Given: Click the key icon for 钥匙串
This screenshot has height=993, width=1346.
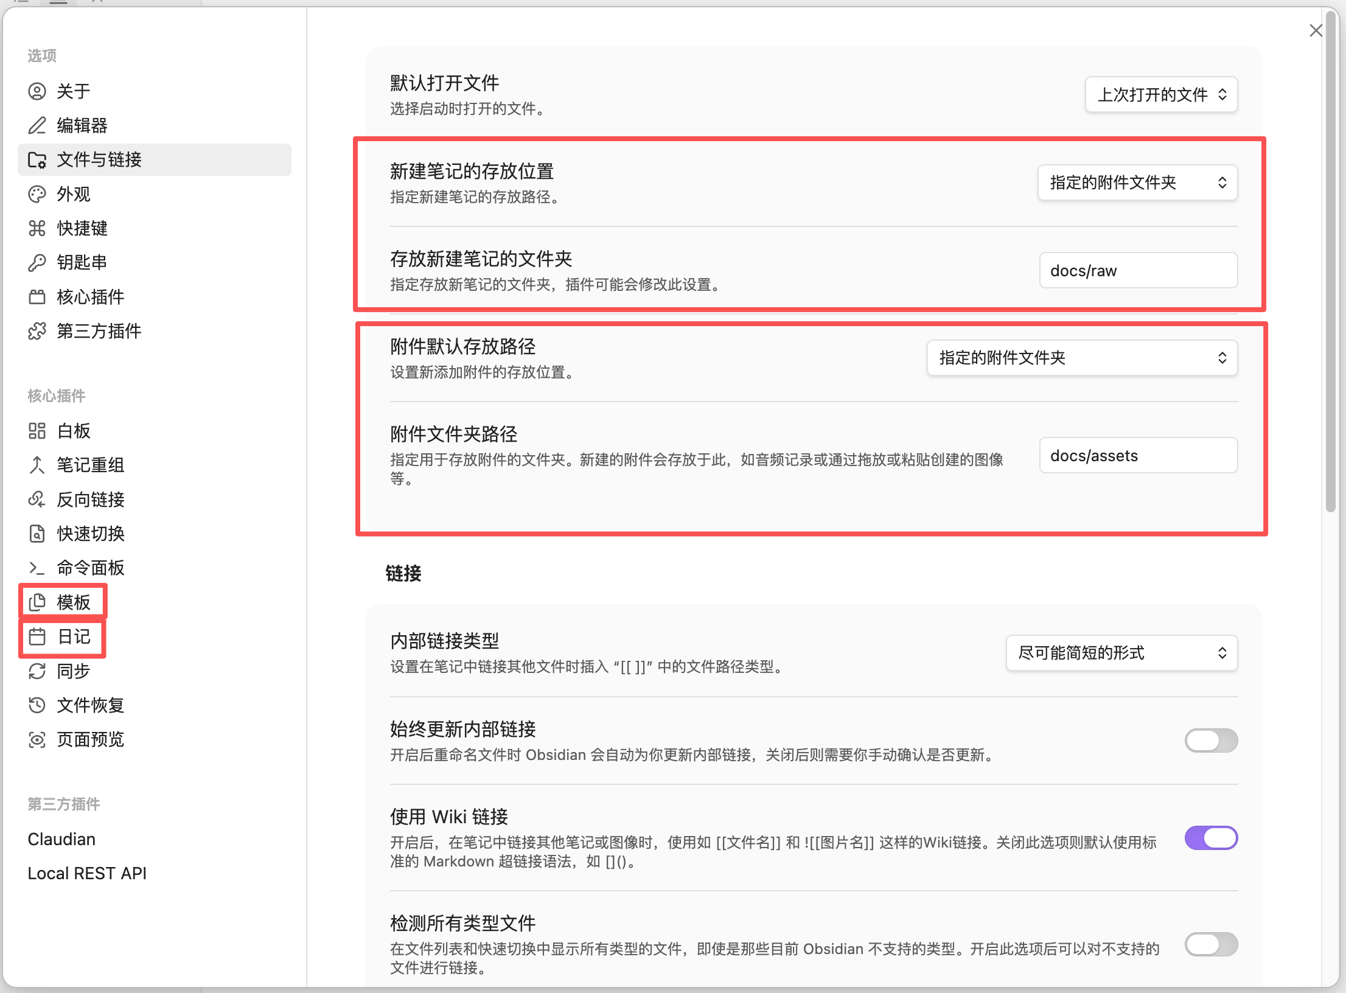Looking at the screenshot, I should 37,262.
